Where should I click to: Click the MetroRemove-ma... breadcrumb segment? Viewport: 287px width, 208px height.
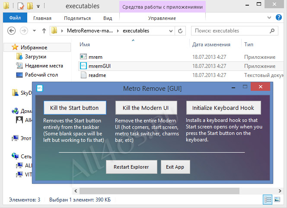pyautogui.click(x=90, y=31)
